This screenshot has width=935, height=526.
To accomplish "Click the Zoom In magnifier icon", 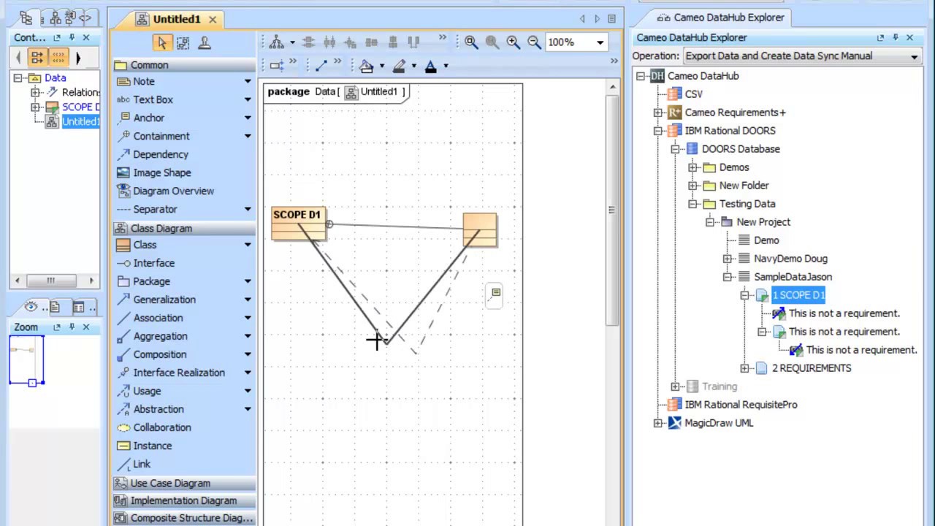I will point(514,42).
